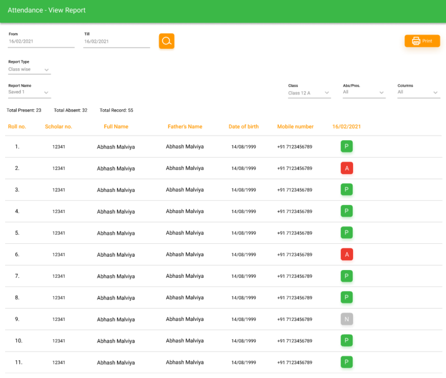Click the date of birth in roll 9 row
This screenshot has height=378, width=446.
pos(243,319)
